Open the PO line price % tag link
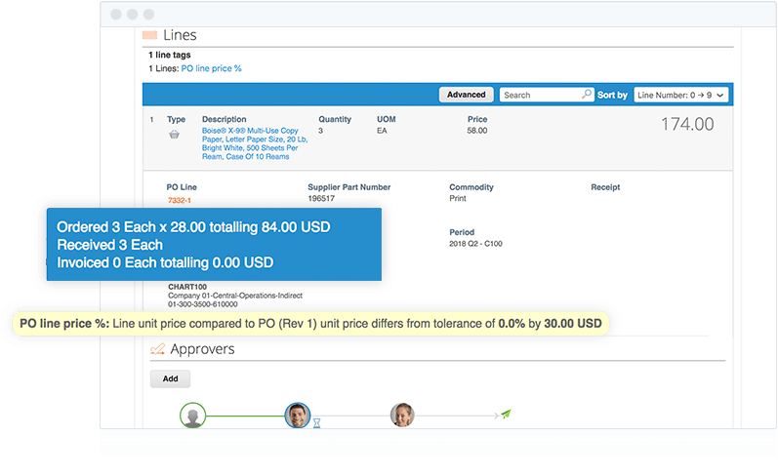The image size is (778, 476). click(211, 68)
